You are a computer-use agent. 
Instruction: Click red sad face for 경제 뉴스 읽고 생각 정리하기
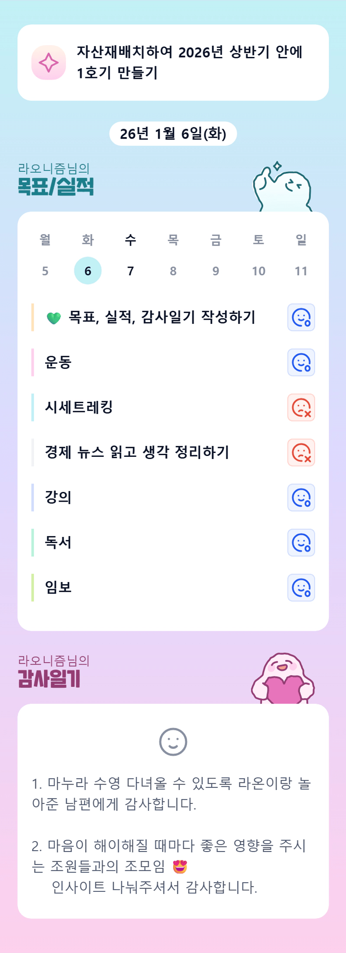click(x=301, y=453)
